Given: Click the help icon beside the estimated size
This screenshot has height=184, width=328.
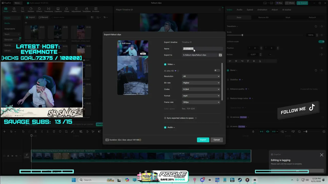Looking at the screenshot, I should pyautogui.click(x=140, y=140).
